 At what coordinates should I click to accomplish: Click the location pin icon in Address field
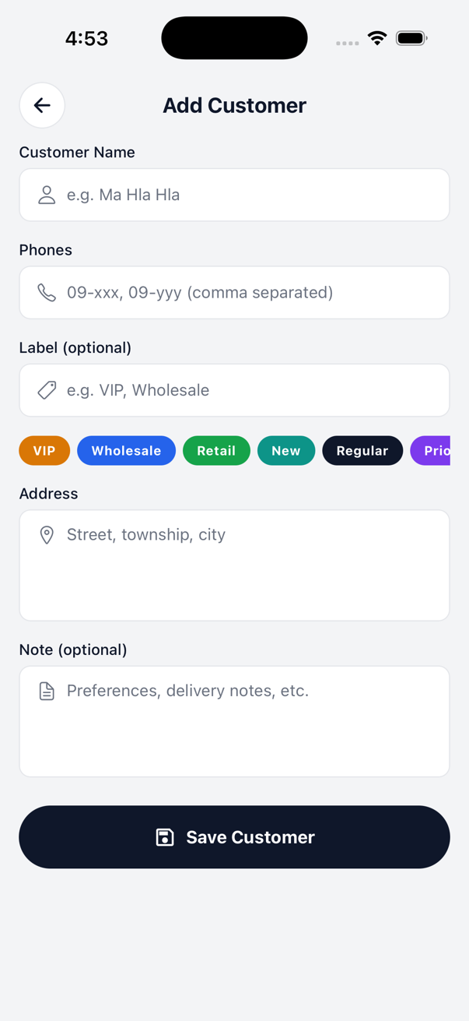click(47, 535)
